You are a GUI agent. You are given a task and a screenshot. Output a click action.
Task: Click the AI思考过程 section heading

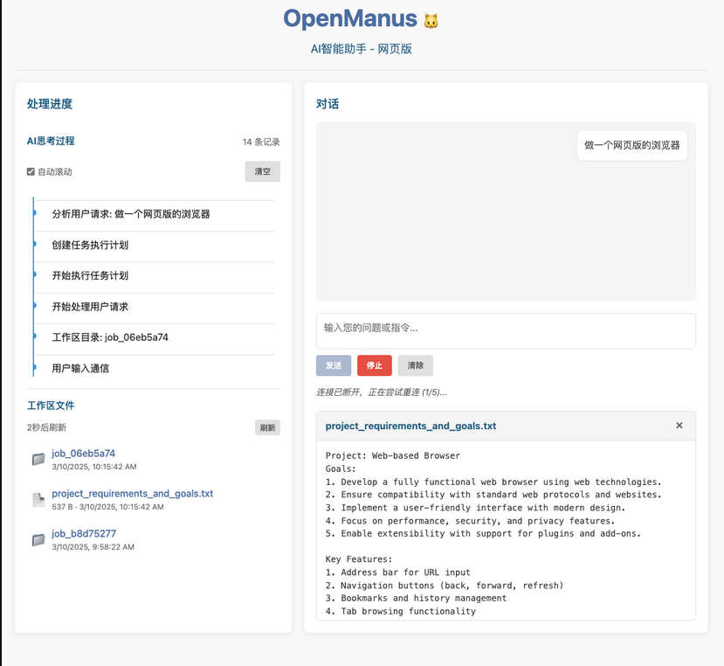(51, 141)
